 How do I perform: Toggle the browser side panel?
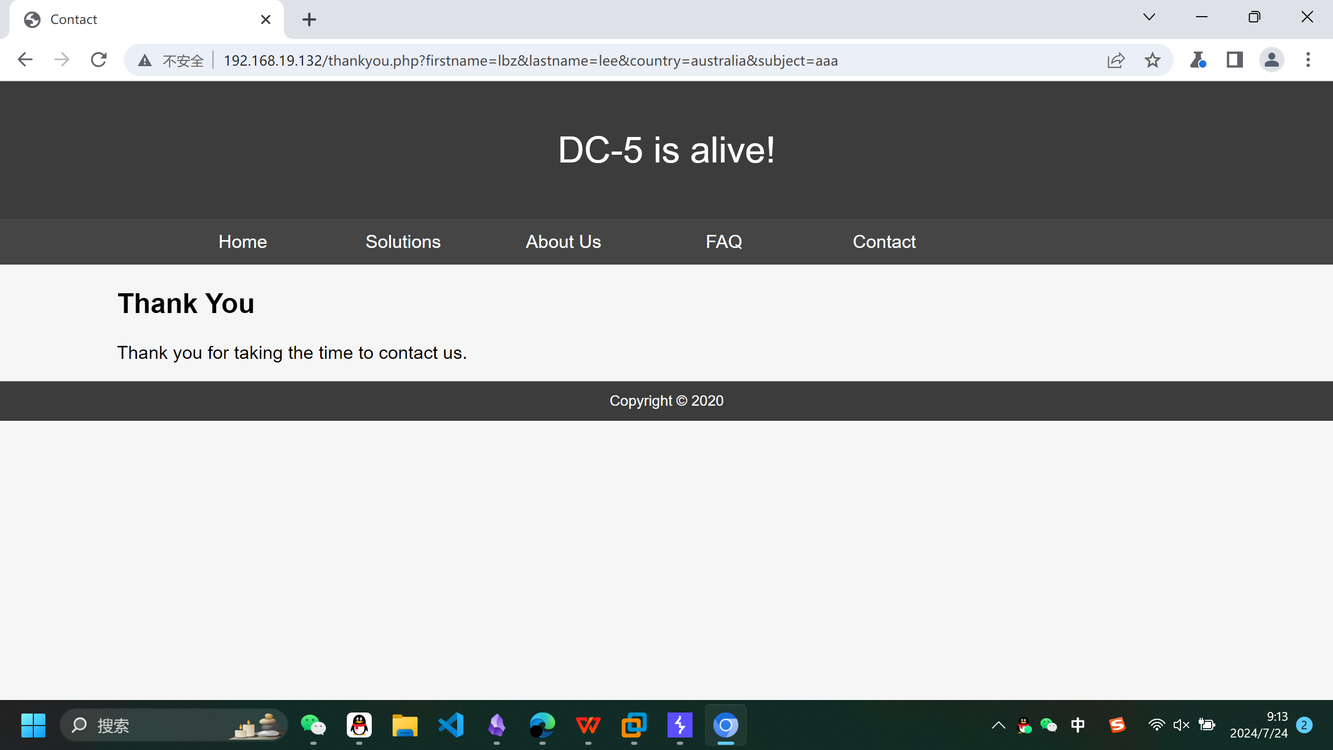pyautogui.click(x=1234, y=60)
